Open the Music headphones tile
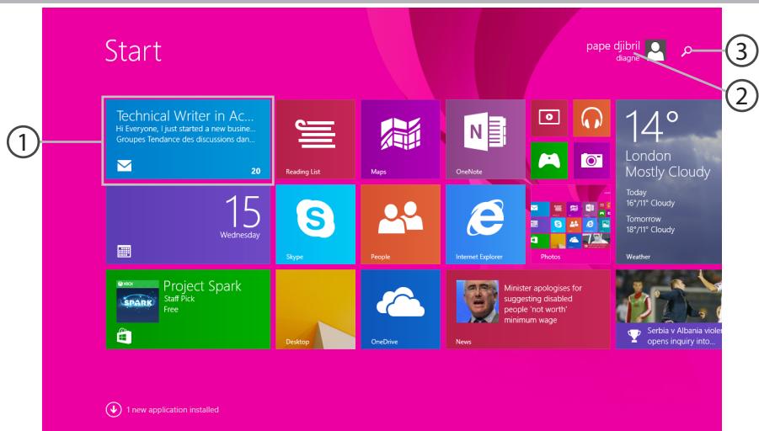The image size is (759, 431). tap(591, 118)
